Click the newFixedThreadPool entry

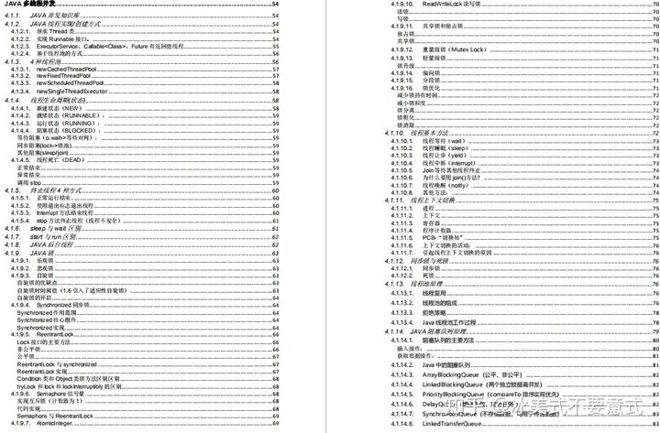[x=145, y=76]
